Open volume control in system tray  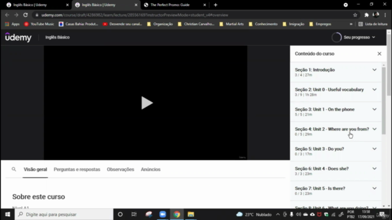click(x=298, y=215)
